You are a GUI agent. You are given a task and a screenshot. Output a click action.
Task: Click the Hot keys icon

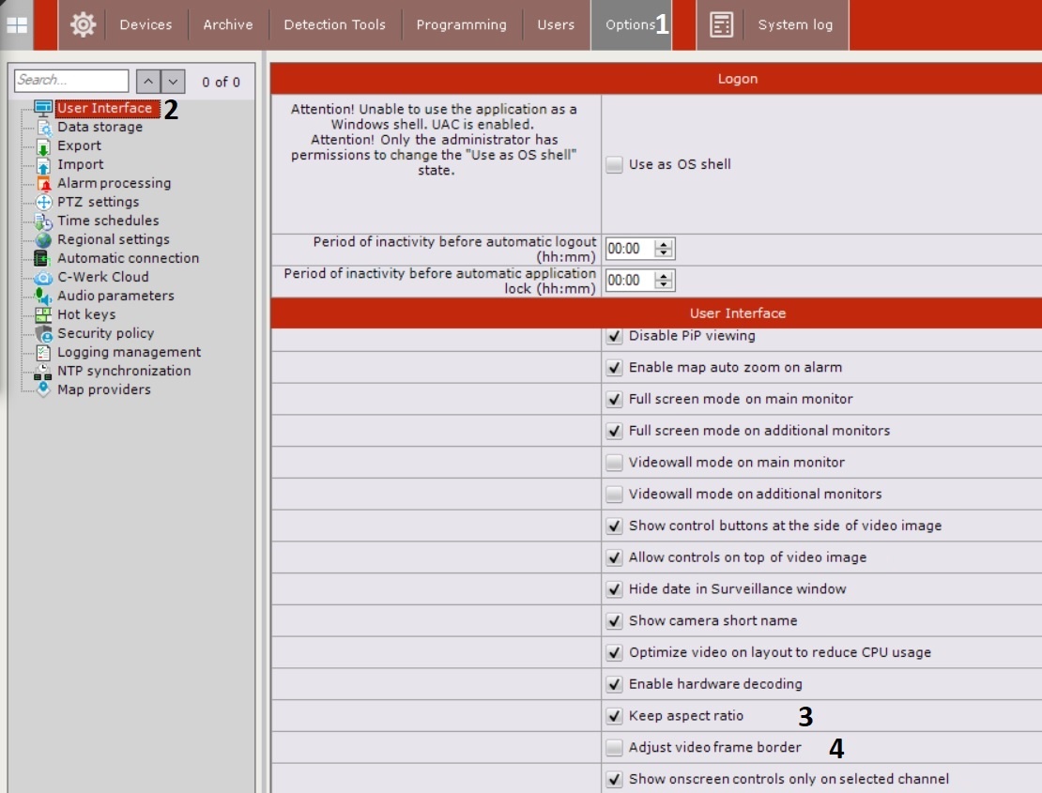(43, 314)
